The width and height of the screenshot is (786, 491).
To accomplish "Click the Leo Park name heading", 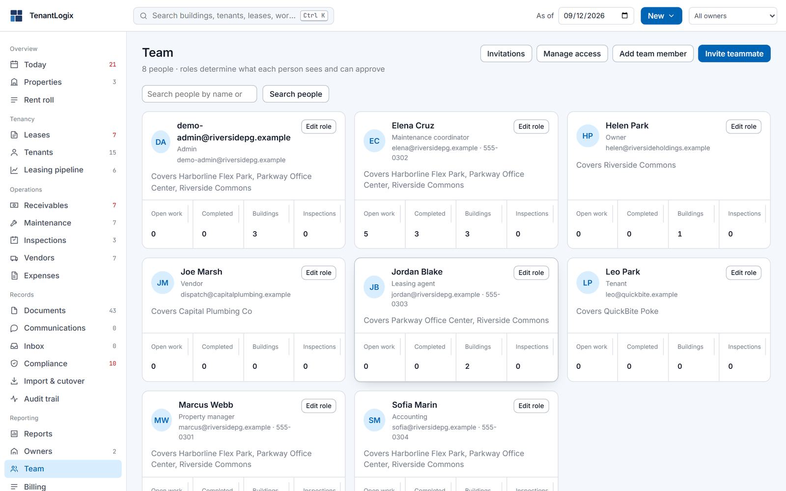I will pyautogui.click(x=622, y=272).
